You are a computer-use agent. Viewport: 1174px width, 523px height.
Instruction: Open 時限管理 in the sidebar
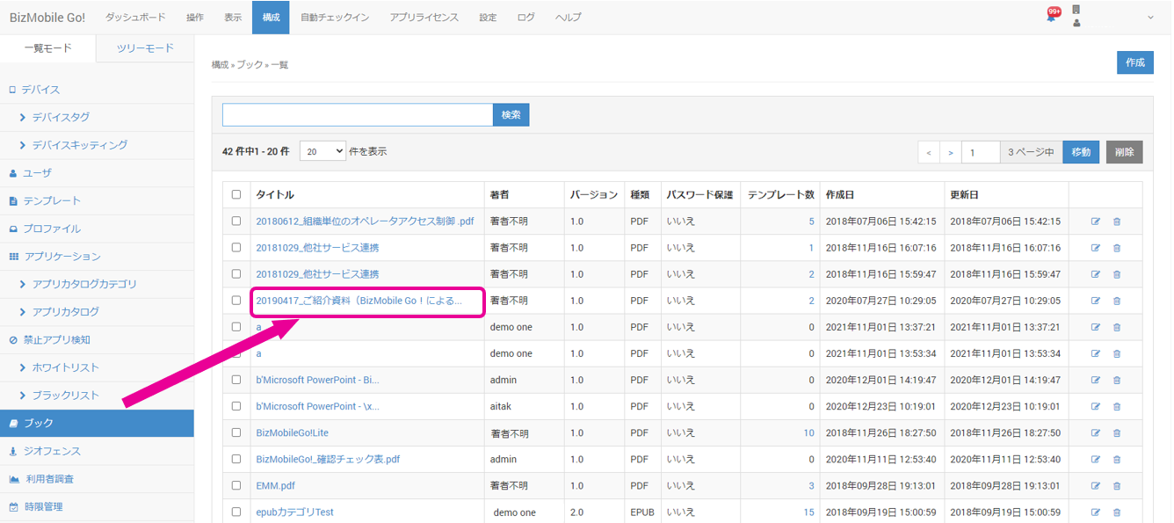42,506
